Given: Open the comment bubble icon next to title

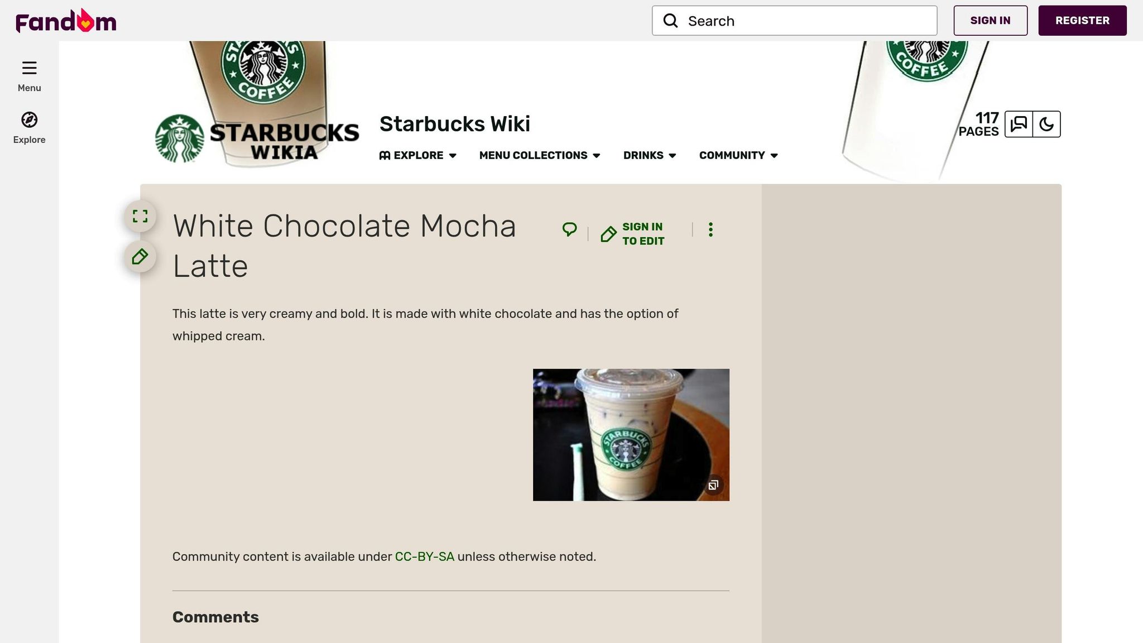Looking at the screenshot, I should point(569,229).
